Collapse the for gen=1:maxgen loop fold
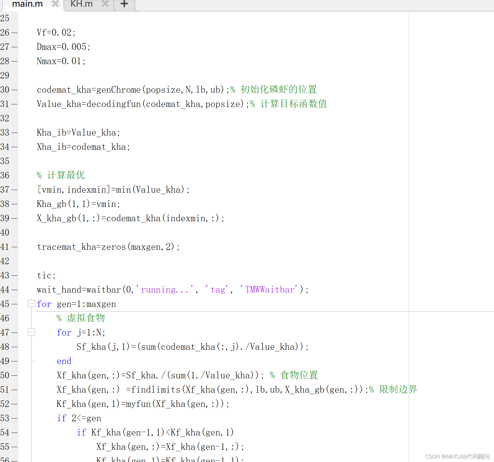Image resolution: width=494 pixels, height=462 pixels. 31,304
